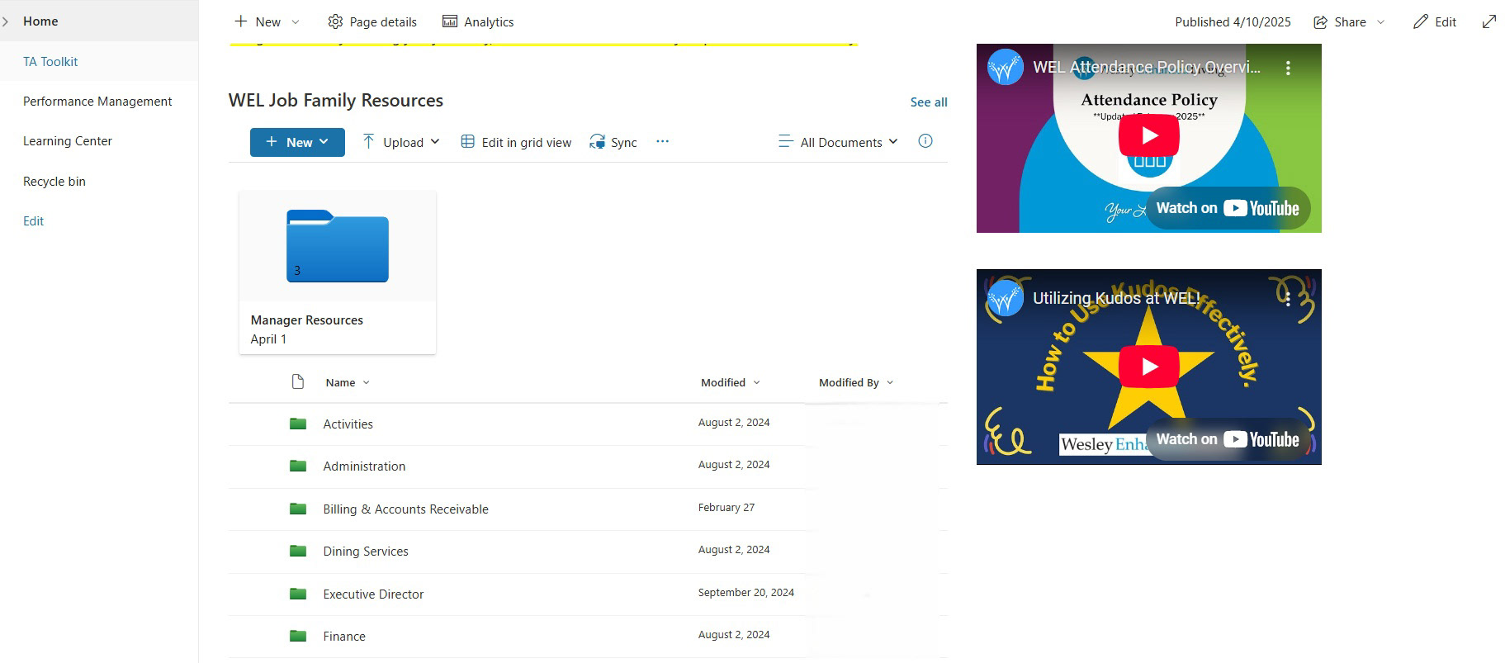This screenshot has height=663, width=1505.
Task: Click See all link for Job Family Resources
Action: pyautogui.click(x=929, y=102)
